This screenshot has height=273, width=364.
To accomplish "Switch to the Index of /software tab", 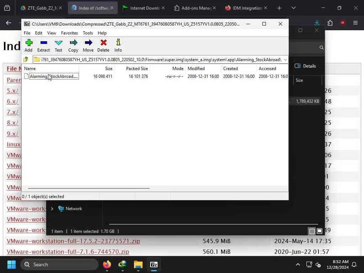I will [x=93, y=8].
